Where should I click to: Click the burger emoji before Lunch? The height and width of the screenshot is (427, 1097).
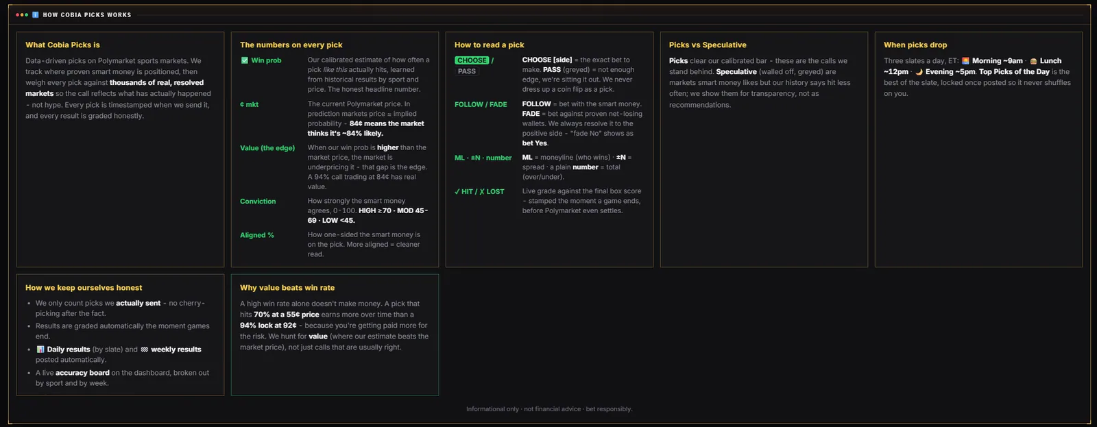[1033, 61]
